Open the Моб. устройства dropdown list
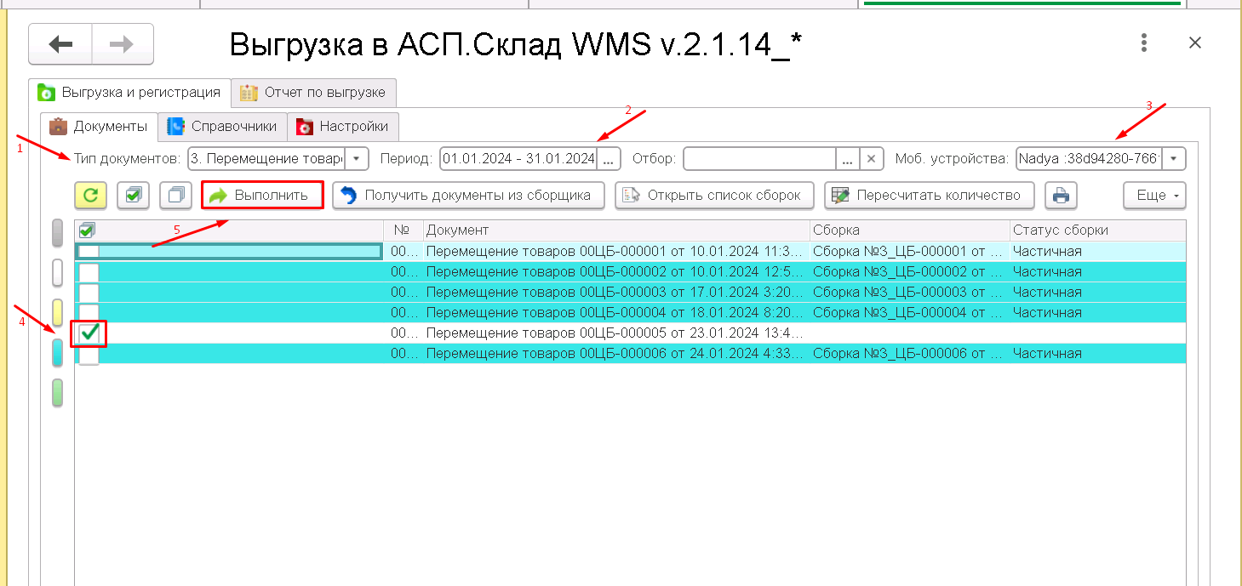 (1175, 159)
